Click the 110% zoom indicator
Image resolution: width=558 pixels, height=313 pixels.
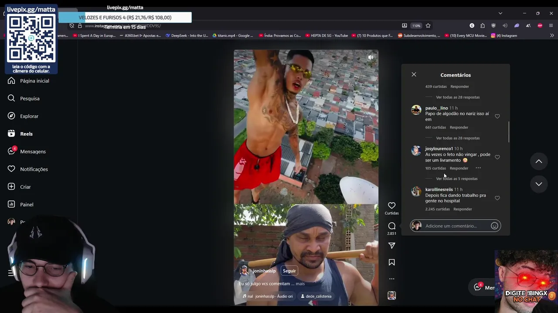416,26
